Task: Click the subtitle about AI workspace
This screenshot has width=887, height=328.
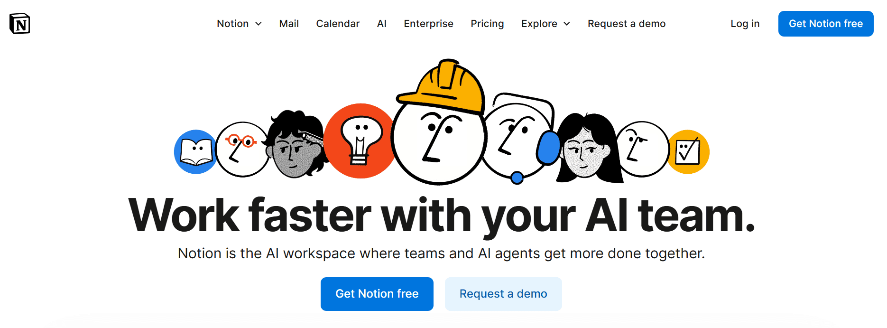Action: click(441, 253)
